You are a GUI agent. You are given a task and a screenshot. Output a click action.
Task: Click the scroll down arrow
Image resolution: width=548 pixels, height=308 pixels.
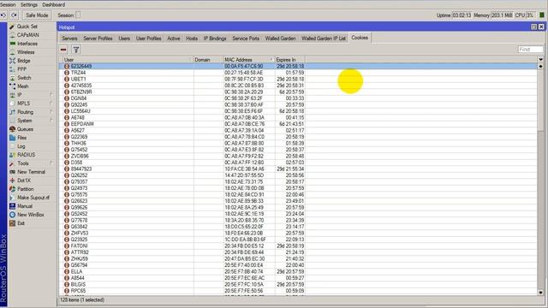click(x=540, y=293)
